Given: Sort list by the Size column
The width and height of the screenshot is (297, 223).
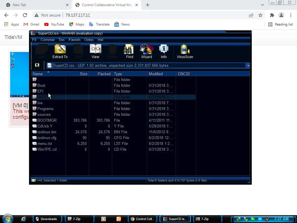Looking at the screenshot, I should 77,74.
